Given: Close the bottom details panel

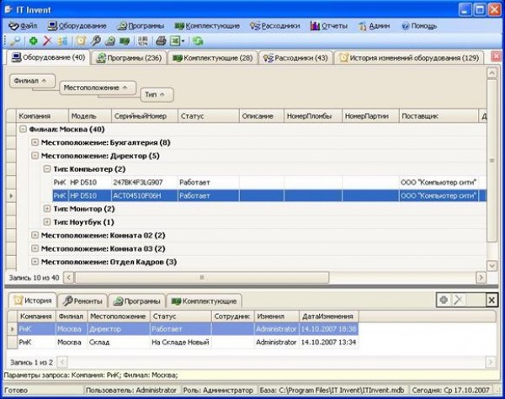Looking at the screenshot, I should coord(492,300).
